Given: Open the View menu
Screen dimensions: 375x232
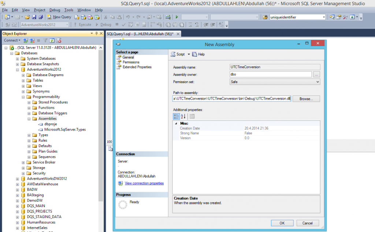Looking at the screenshot, I should [26, 10].
